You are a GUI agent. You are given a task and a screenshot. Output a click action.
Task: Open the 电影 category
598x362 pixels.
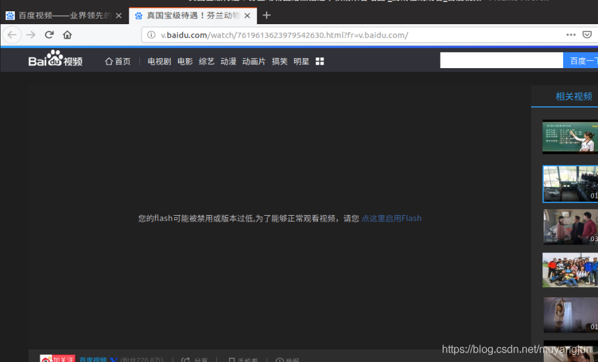185,61
